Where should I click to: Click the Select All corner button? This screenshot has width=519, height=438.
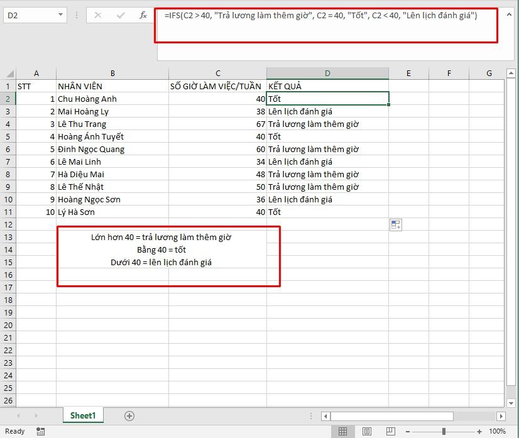click(x=9, y=73)
